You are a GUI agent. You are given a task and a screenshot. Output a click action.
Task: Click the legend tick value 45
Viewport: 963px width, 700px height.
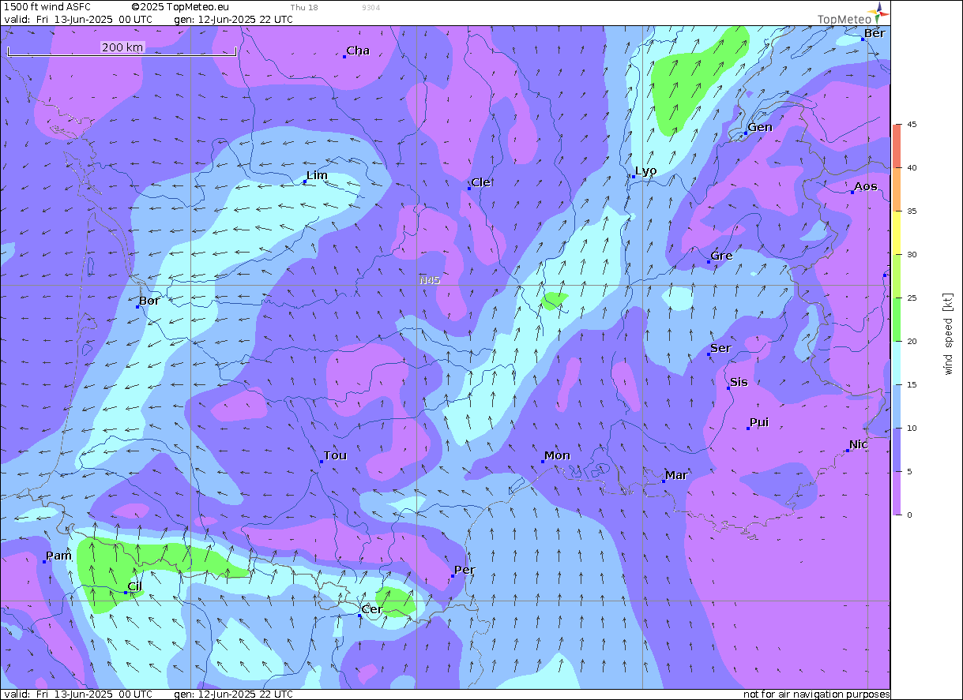point(912,125)
